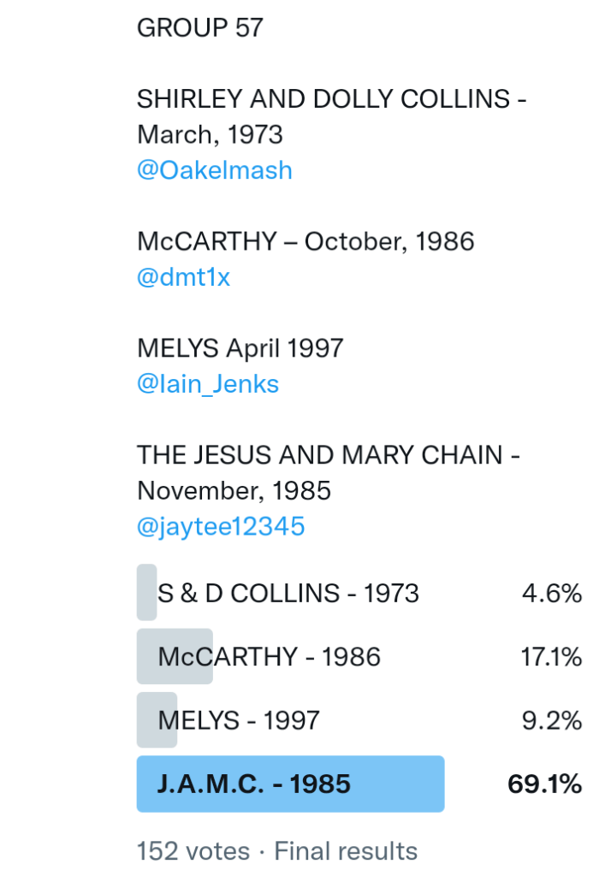Click the GROUP 57 heading text

200,28
